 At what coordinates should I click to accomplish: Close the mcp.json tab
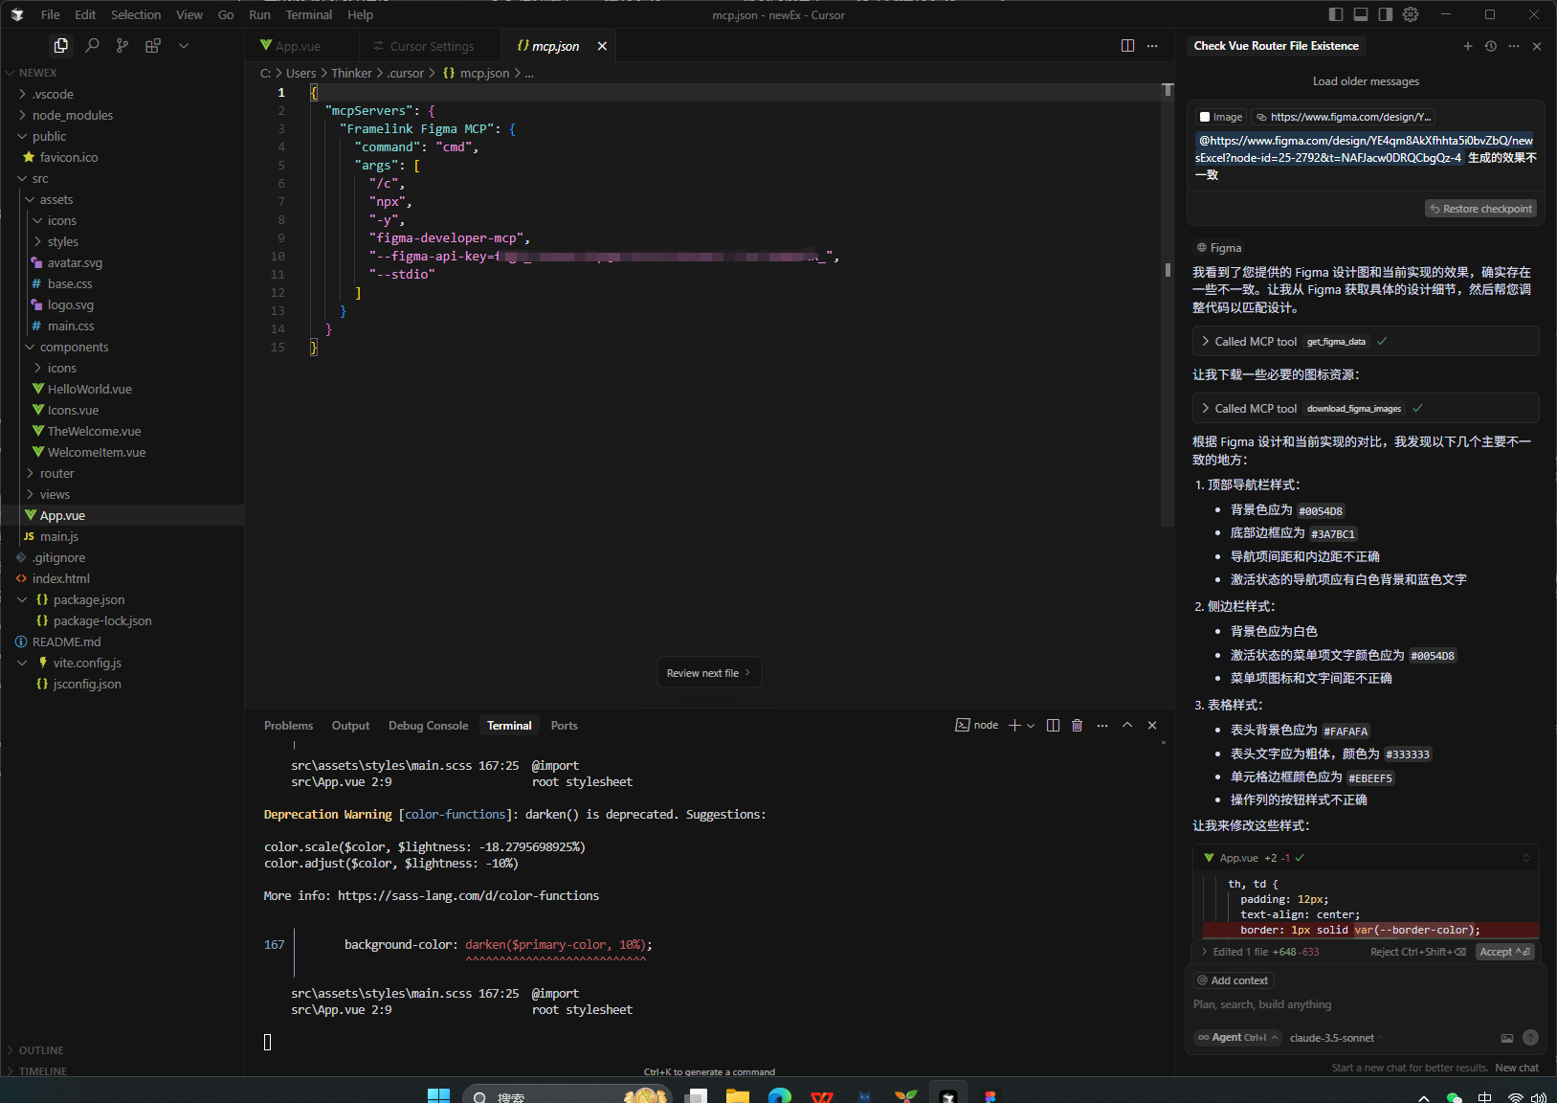[602, 46]
